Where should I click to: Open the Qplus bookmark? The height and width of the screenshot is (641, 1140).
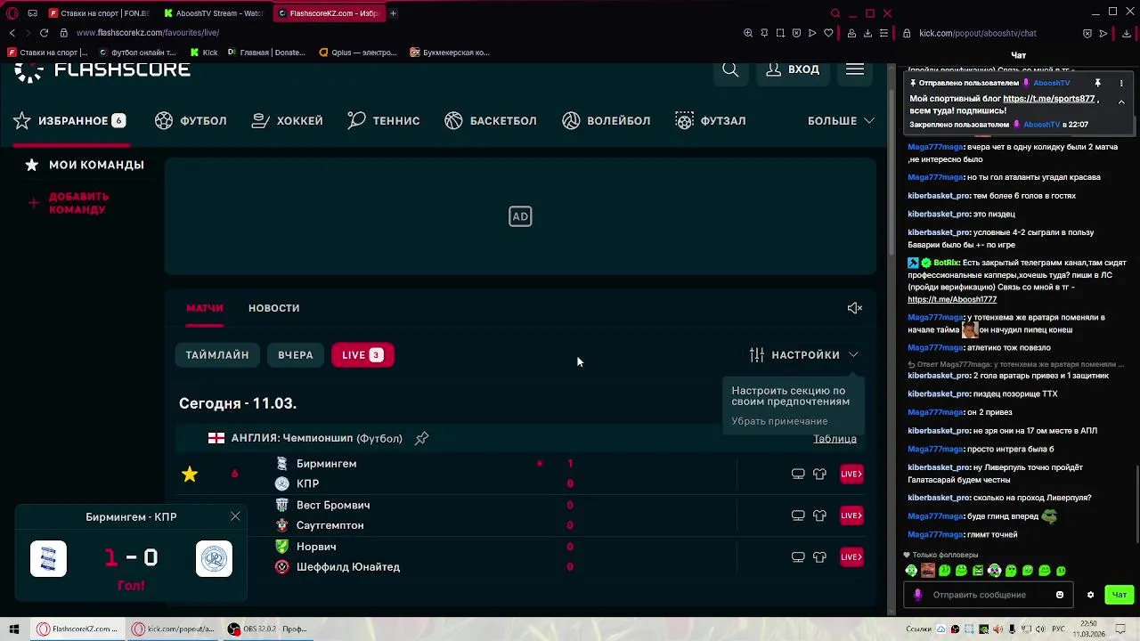(358, 53)
